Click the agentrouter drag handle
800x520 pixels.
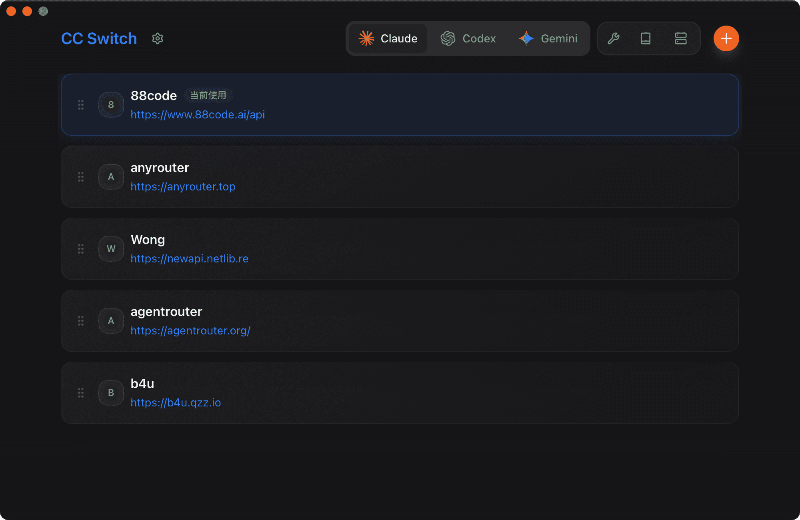(x=81, y=321)
